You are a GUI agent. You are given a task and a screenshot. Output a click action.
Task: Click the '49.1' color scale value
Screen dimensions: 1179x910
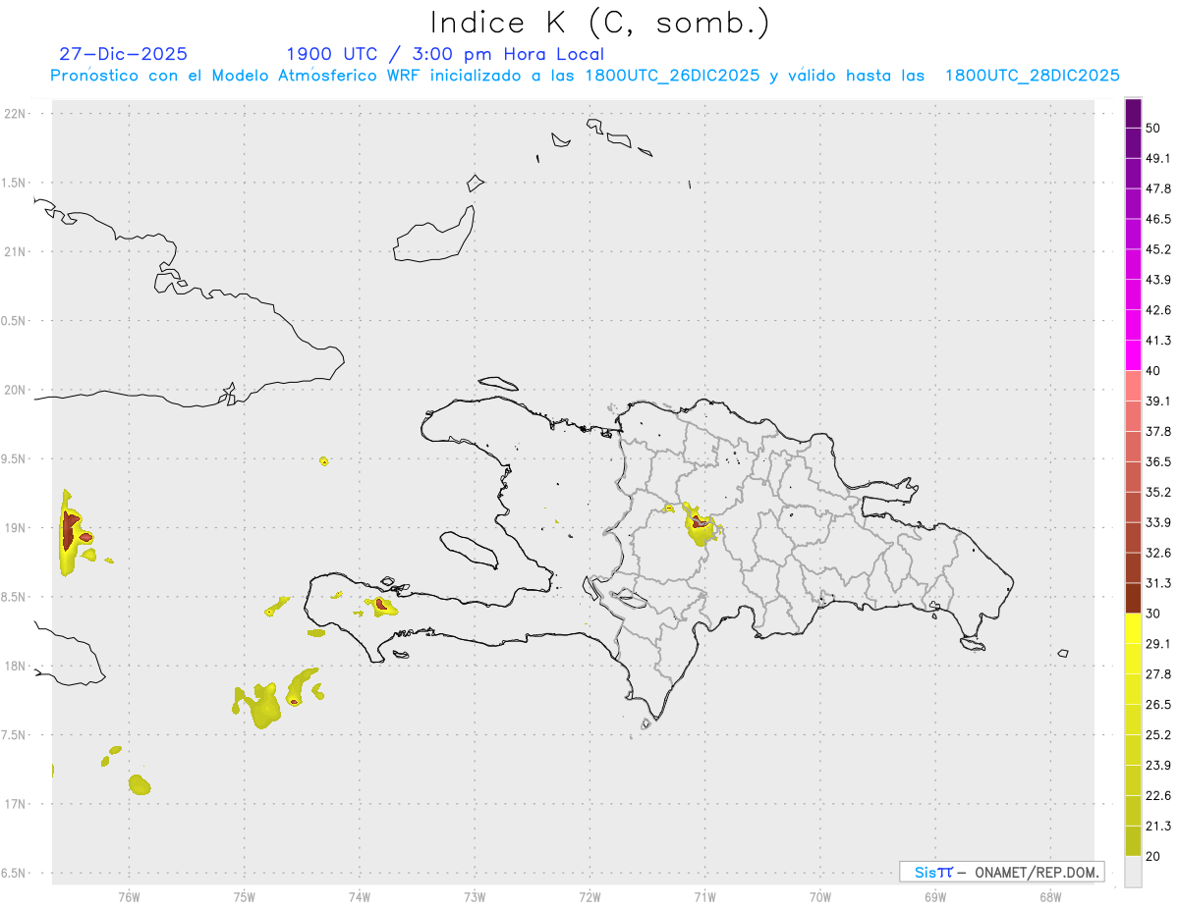(1159, 158)
